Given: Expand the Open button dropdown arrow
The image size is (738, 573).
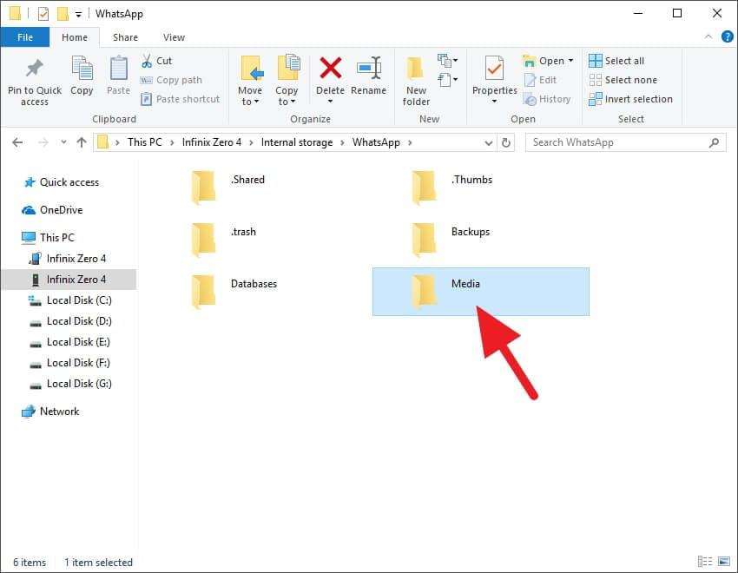Looking at the screenshot, I should (x=571, y=60).
